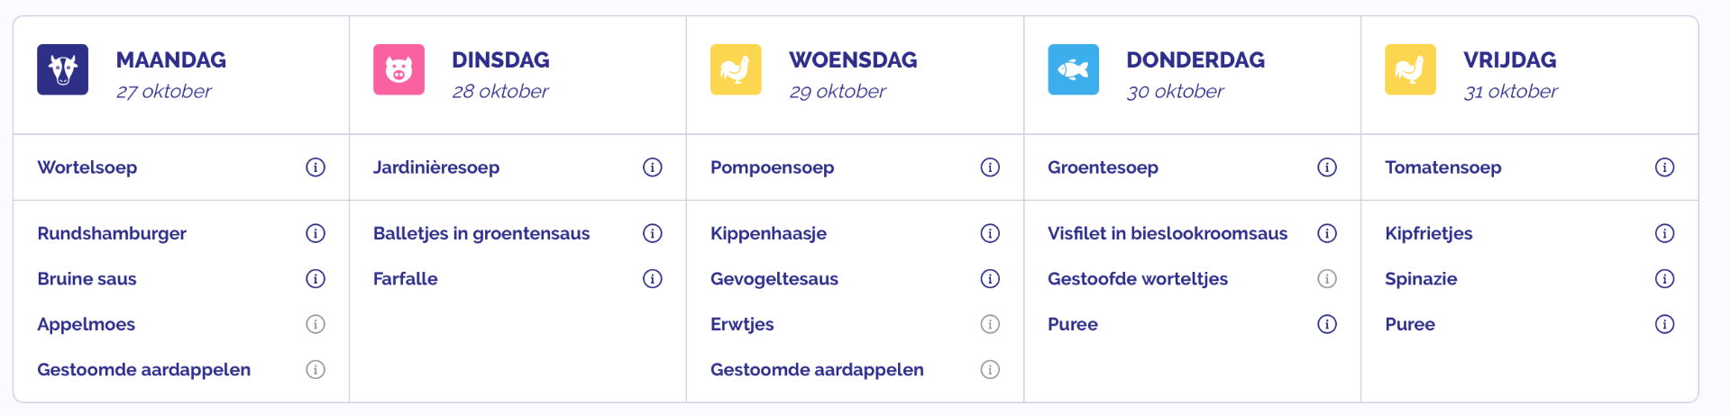Open info icon next to Wortelsoep

tap(316, 167)
